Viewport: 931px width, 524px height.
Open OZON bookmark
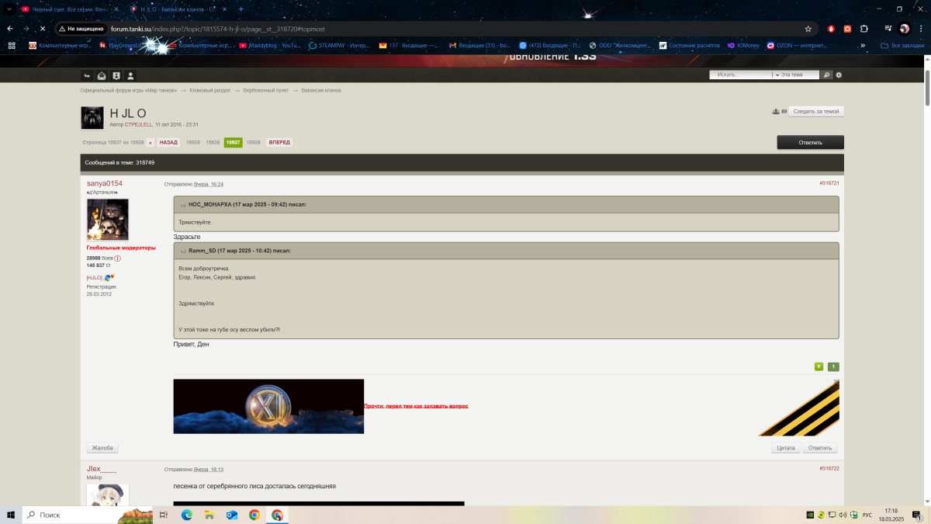pos(797,46)
